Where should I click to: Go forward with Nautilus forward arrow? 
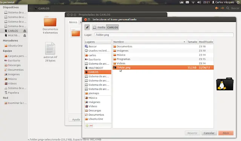[222, 8]
